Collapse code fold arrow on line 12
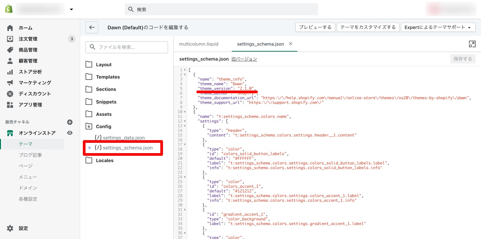Image resolution: width=481 pixels, height=239 pixels. pos(185,121)
